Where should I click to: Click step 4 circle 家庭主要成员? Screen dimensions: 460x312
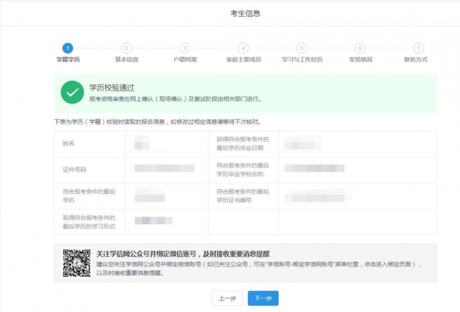coord(243,48)
